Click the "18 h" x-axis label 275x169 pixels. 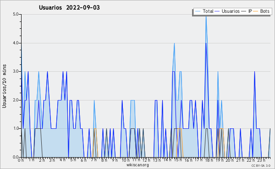209,160
